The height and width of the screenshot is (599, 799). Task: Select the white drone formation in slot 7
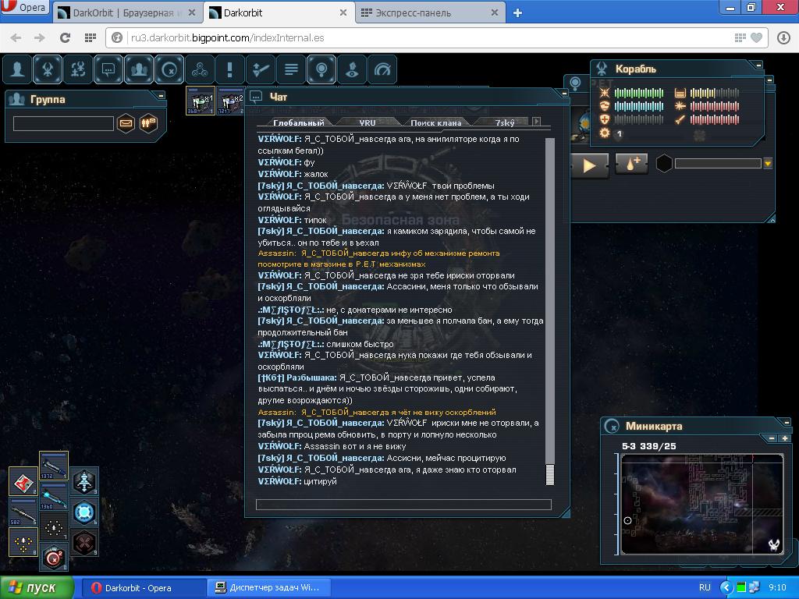tap(54, 526)
